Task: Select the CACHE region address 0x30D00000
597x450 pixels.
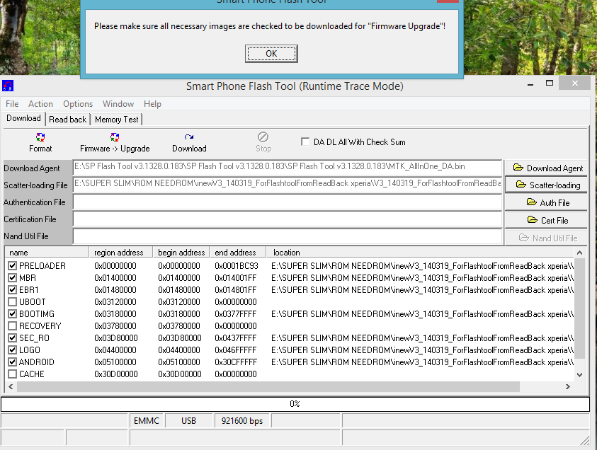Action: [x=116, y=374]
